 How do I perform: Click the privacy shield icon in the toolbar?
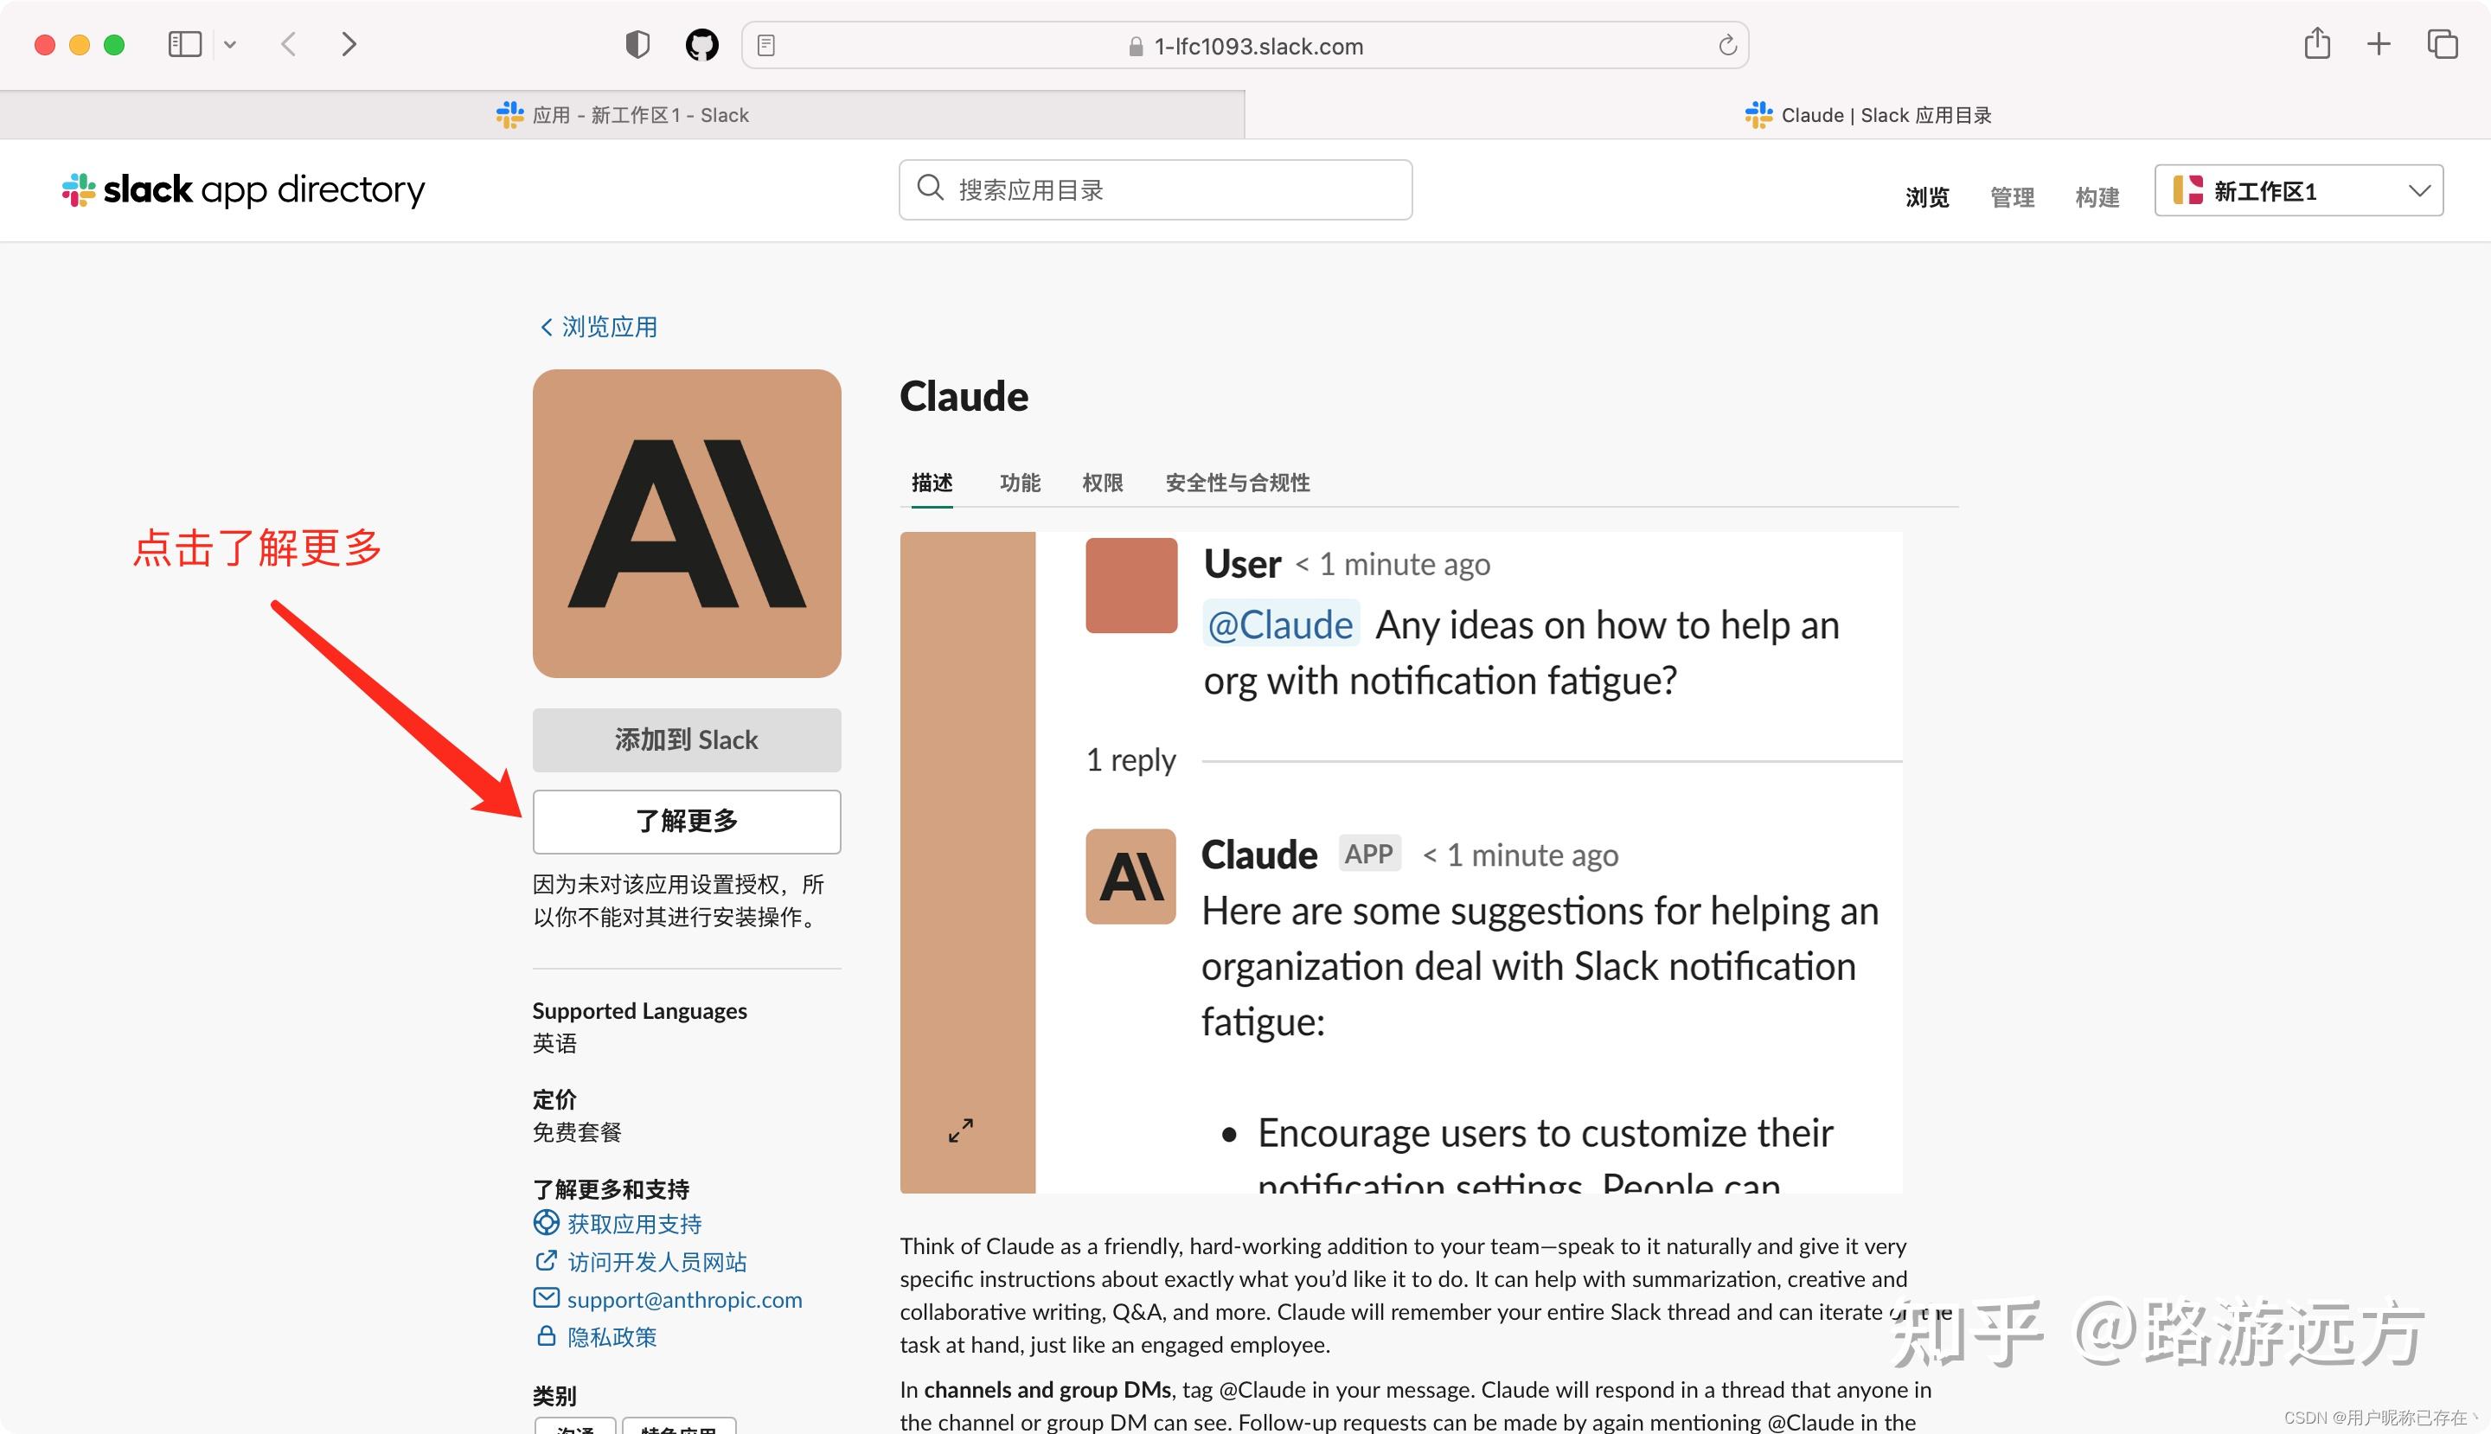pos(638,44)
